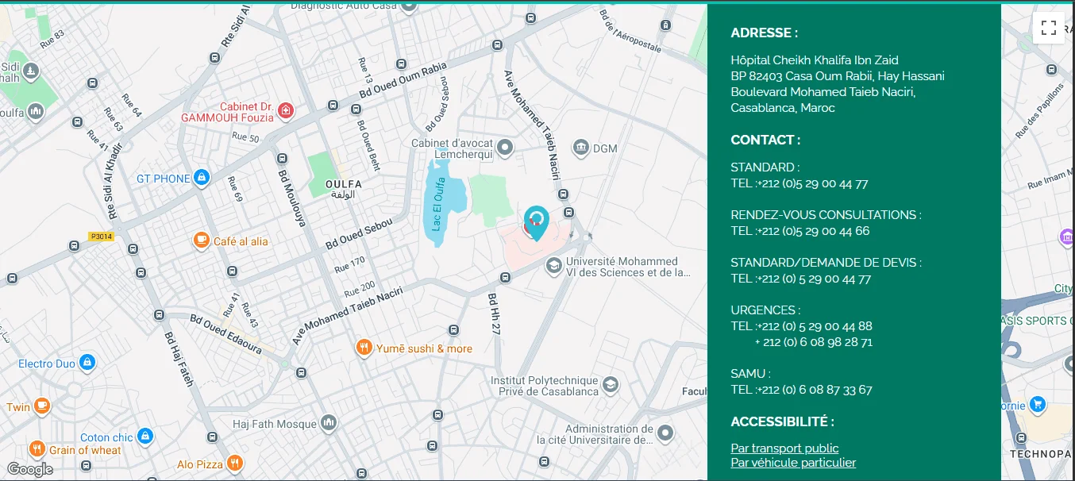Open the Institut Polytechnique Privé school pin
The height and width of the screenshot is (481, 1075).
[x=610, y=386]
